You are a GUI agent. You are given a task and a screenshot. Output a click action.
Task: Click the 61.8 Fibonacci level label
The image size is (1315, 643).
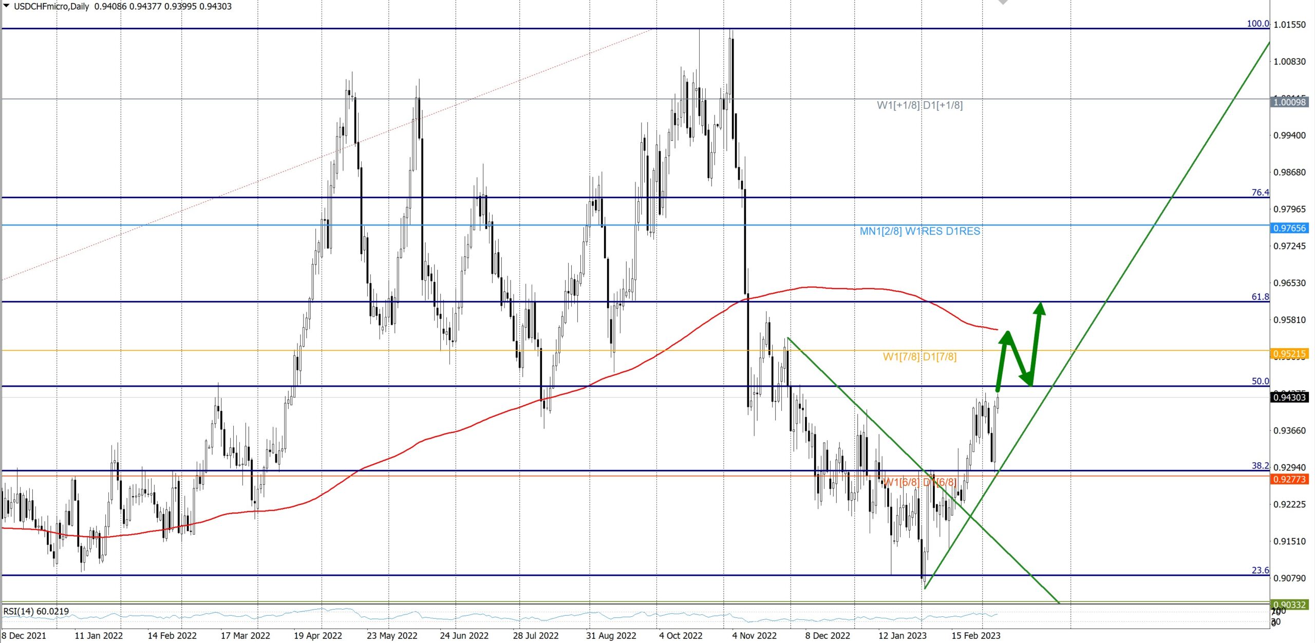point(1260,297)
